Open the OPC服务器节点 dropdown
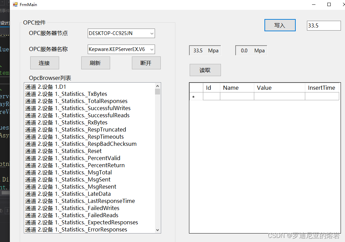Viewport: 345px width, 242px height. click(x=152, y=33)
